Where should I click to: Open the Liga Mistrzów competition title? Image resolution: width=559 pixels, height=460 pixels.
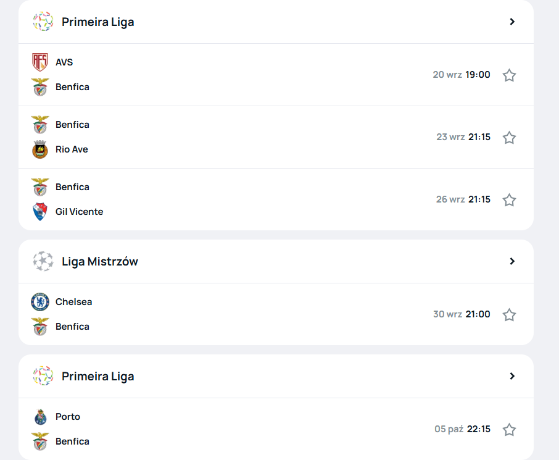(100, 262)
